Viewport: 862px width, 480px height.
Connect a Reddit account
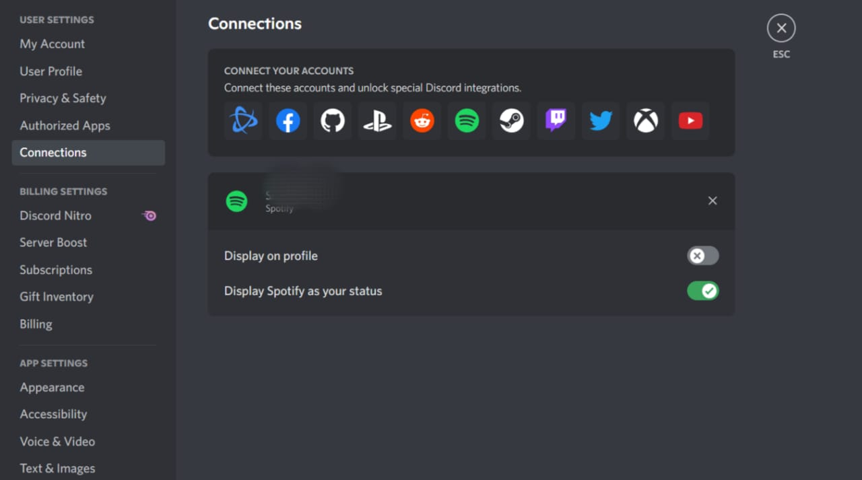tap(422, 121)
